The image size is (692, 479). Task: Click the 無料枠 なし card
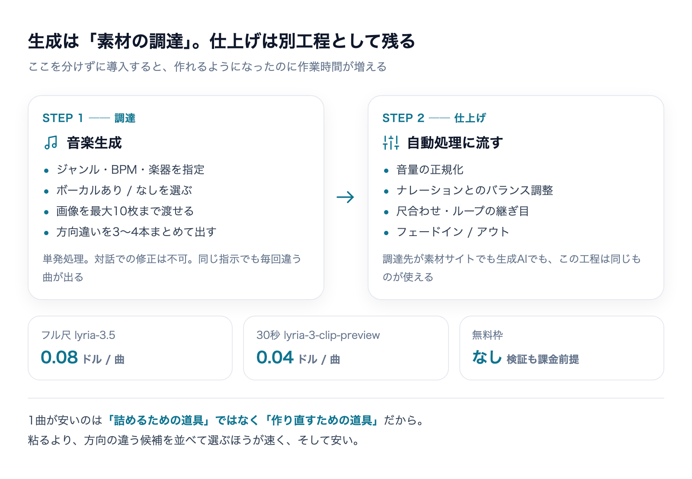[561, 348]
